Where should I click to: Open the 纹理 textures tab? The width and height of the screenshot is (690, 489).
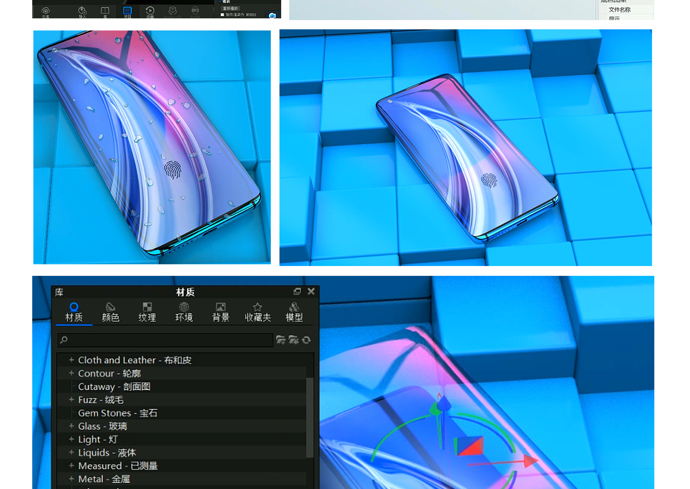(x=147, y=312)
